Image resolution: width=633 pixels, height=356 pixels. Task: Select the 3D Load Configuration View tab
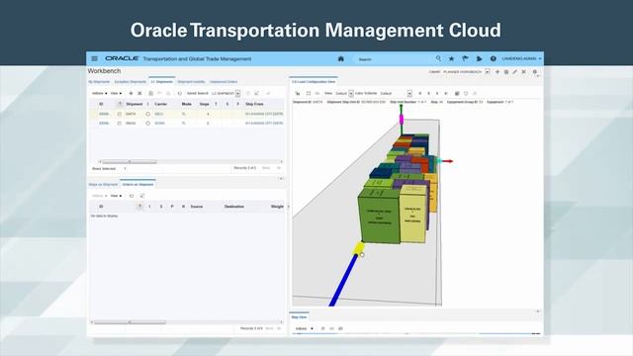(x=314, y=82)
